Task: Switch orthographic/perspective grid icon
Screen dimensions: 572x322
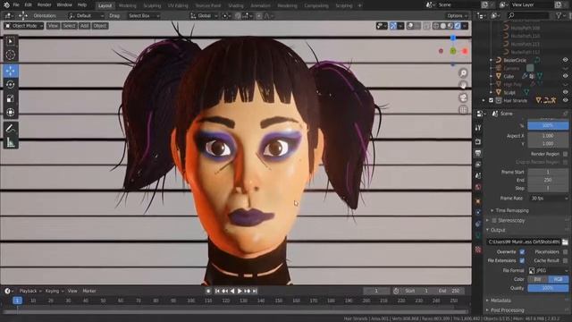Action: pyautogui.click(x=463, y=109)
